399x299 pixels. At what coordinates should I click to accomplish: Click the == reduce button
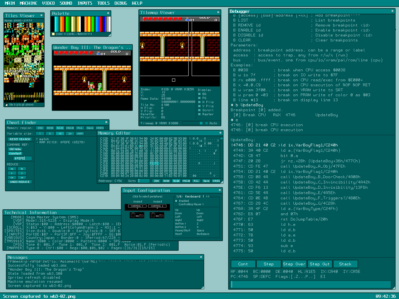[x=12, y=169]
